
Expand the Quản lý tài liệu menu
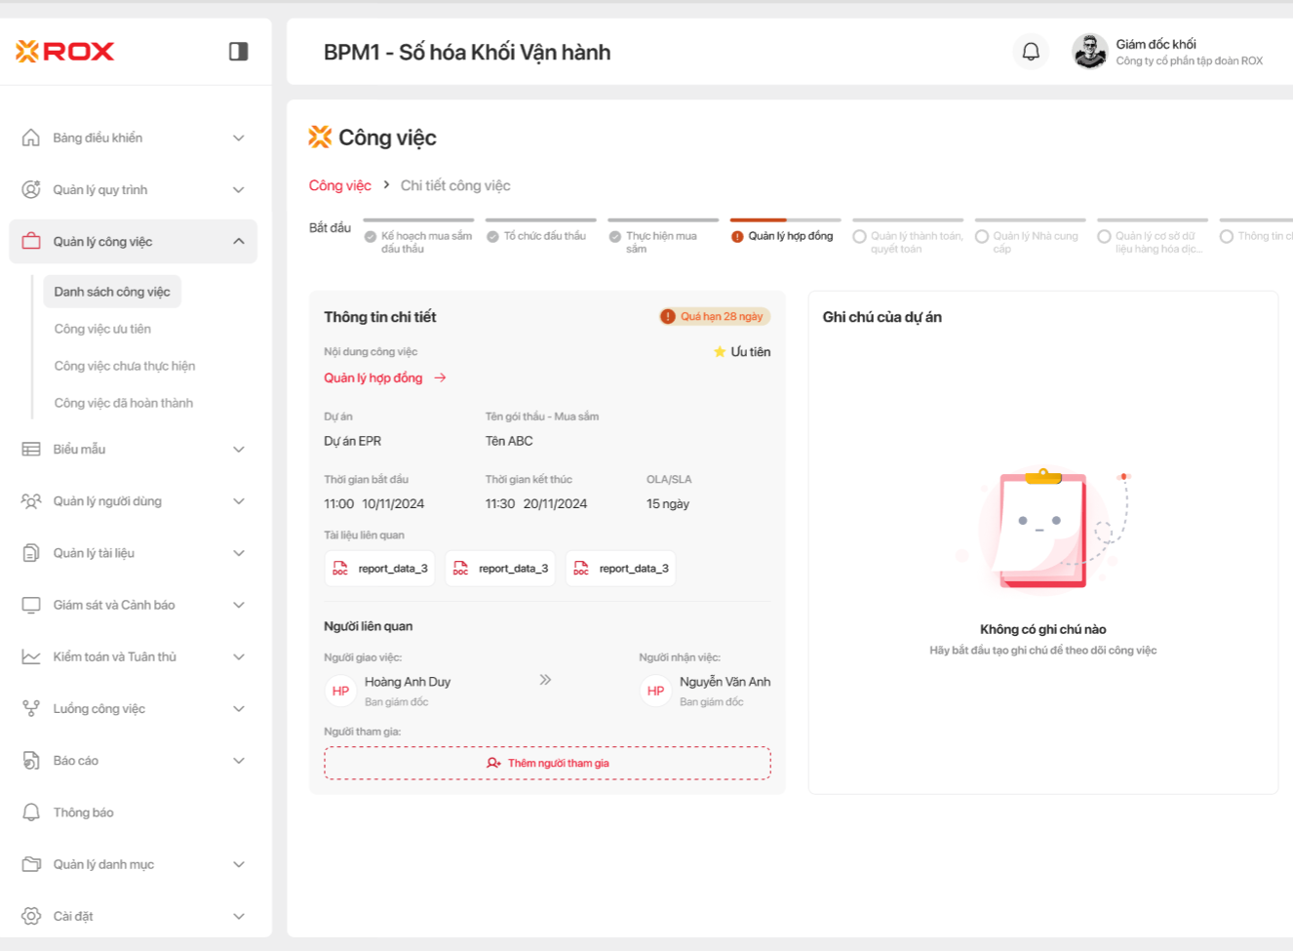(x=133, y=553)
